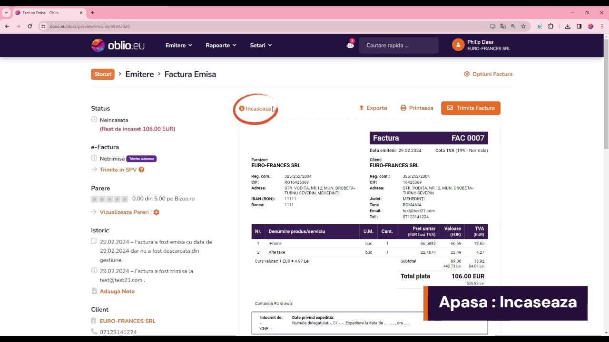Click the Trimite Factura button

[x=471, y=108]
